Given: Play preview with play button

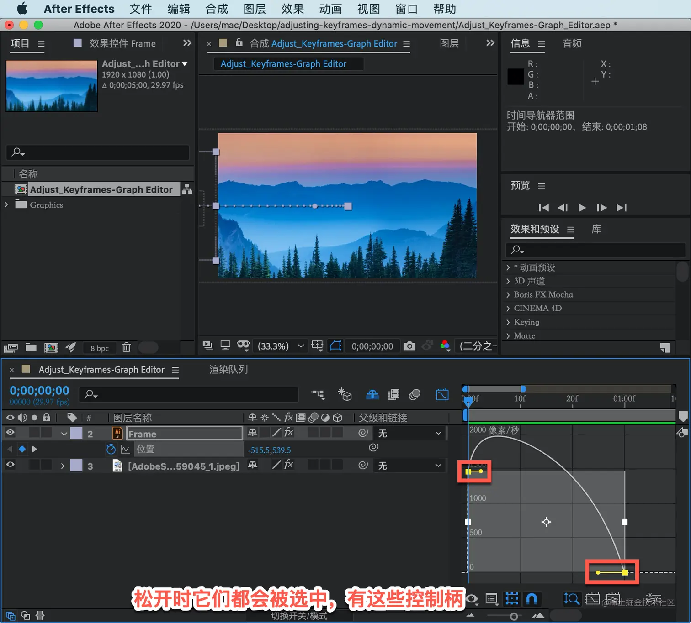Looking at the screenshot, I should coord(582,208).
